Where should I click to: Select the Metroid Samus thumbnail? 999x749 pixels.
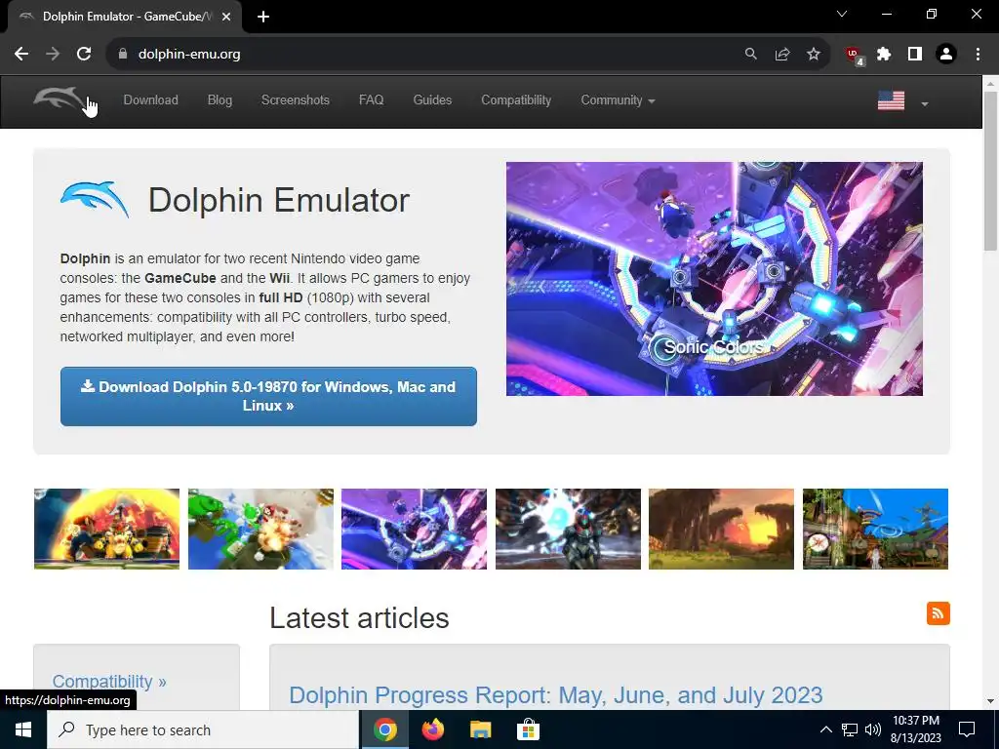(568, 529)
